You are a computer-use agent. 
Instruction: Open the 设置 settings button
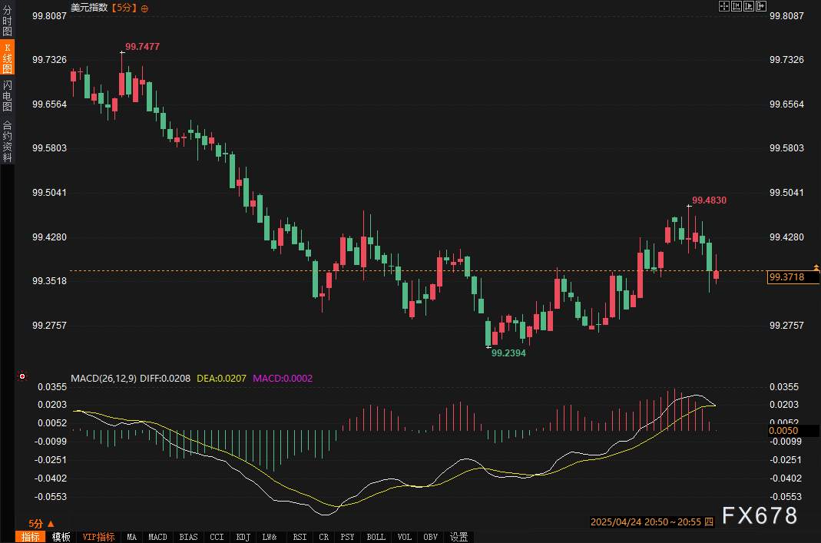tap(459, 537)
